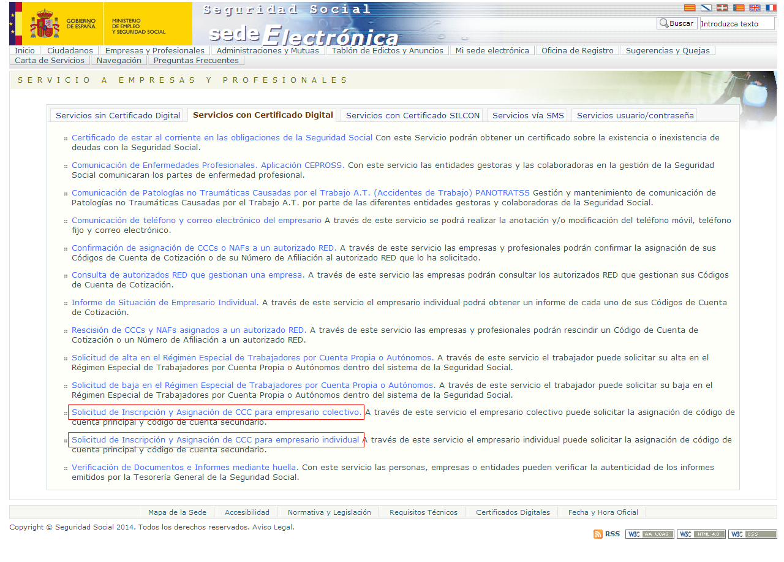
Task: Choose the Basque flag language icon
Action: pos(723,8)
